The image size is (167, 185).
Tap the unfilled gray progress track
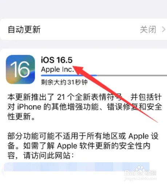pyautogui.click(x=132, y=75)
